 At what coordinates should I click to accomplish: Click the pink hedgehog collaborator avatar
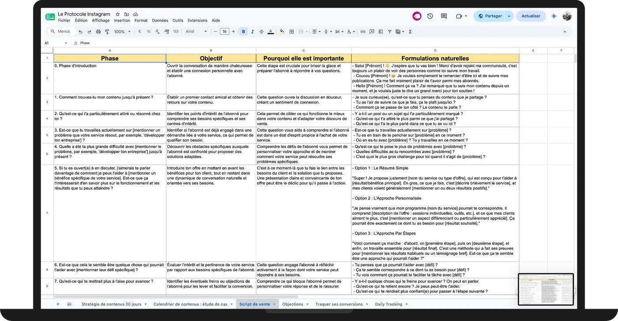pos(417,16)
